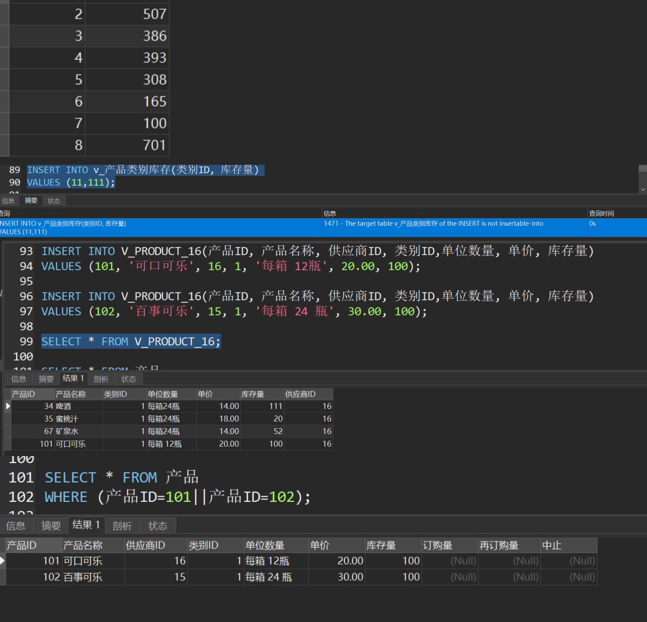Click the '701' cell in the top grid
This screenshot has width=647, height=622.
(127, 146)
